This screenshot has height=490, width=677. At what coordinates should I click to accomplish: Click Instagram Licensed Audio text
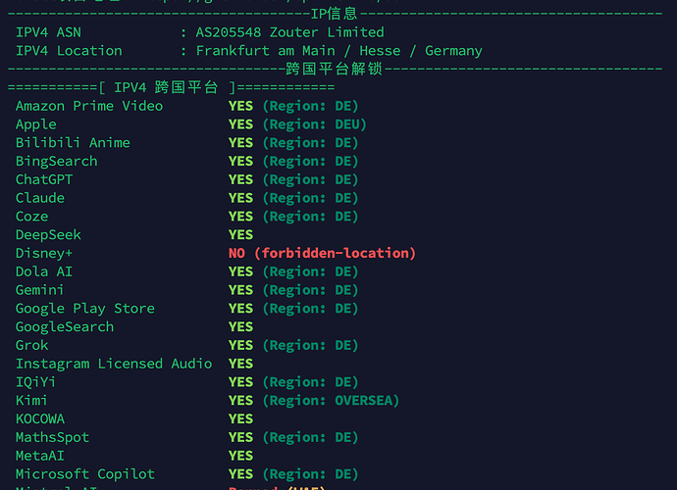point(114,364)
